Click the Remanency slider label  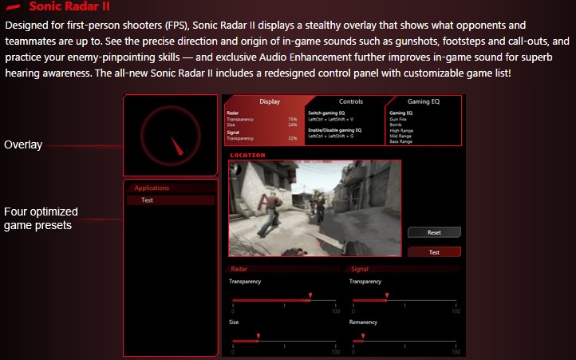(x=363, y=322)
